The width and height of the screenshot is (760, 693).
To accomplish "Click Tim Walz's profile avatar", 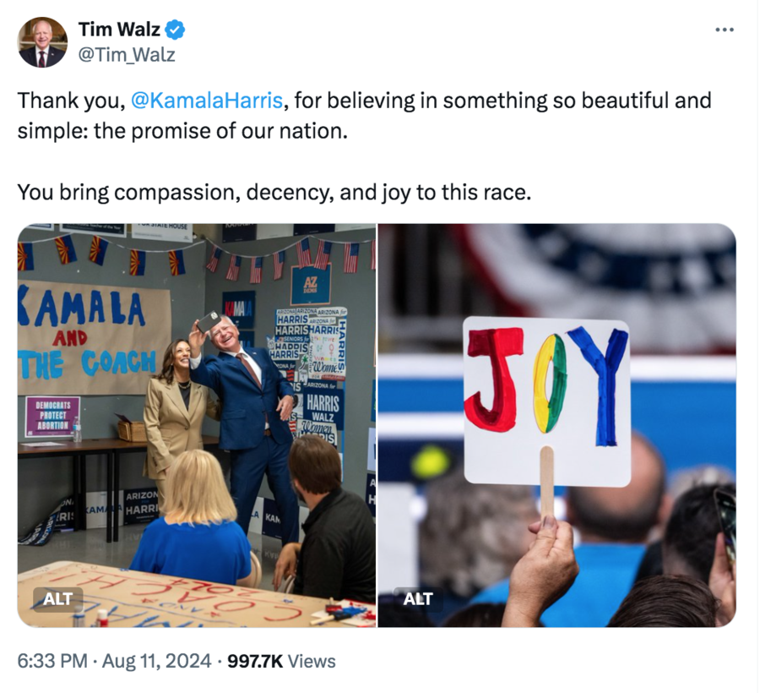I will tap(42, 42).
